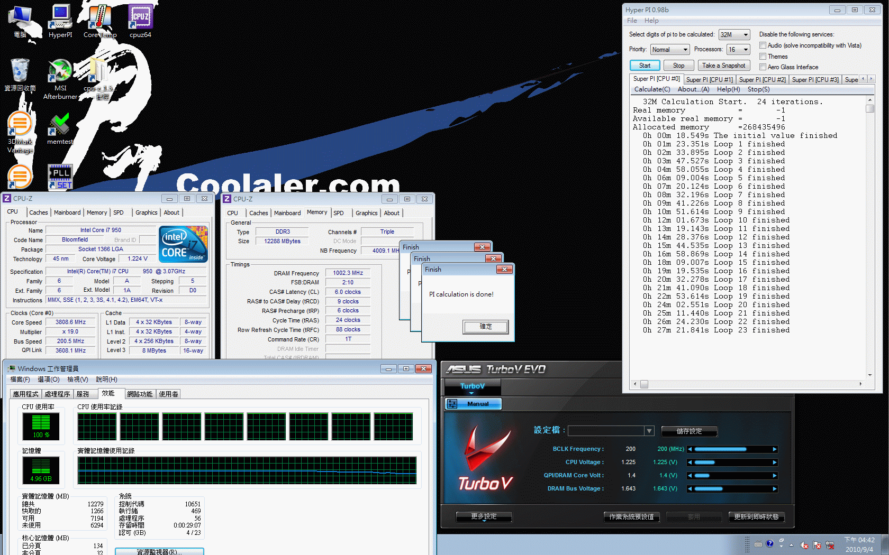
Task: Toggle the Themes checkbox in Hyper PI
Action: tap(763, 56)
